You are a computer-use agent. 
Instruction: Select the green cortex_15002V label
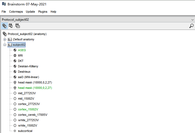[28, 109]
